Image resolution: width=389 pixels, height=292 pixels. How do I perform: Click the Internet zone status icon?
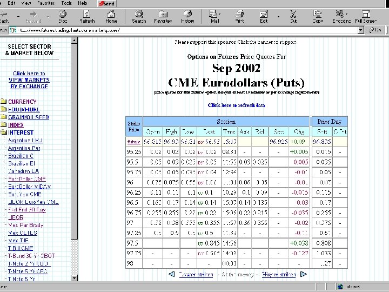(x=340, y=287)
